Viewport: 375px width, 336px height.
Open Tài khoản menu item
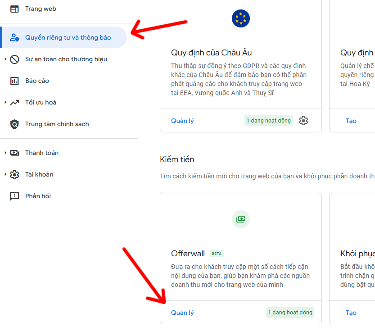(x=39, y=174)
